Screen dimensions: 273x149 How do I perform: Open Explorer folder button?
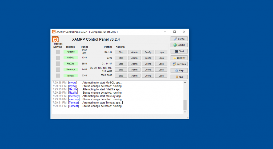[x=179, y=58]
